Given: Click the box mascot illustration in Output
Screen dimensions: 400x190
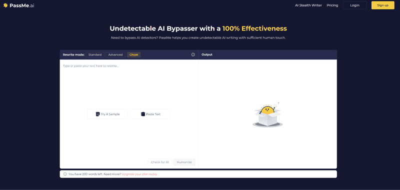Looking at the screenshot, I should tap(267, 114).
